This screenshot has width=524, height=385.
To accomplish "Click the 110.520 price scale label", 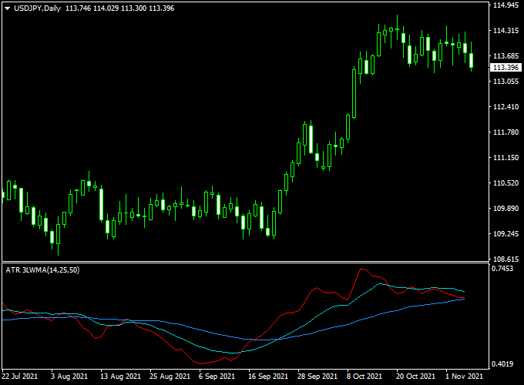I will [x=506, y=182].
